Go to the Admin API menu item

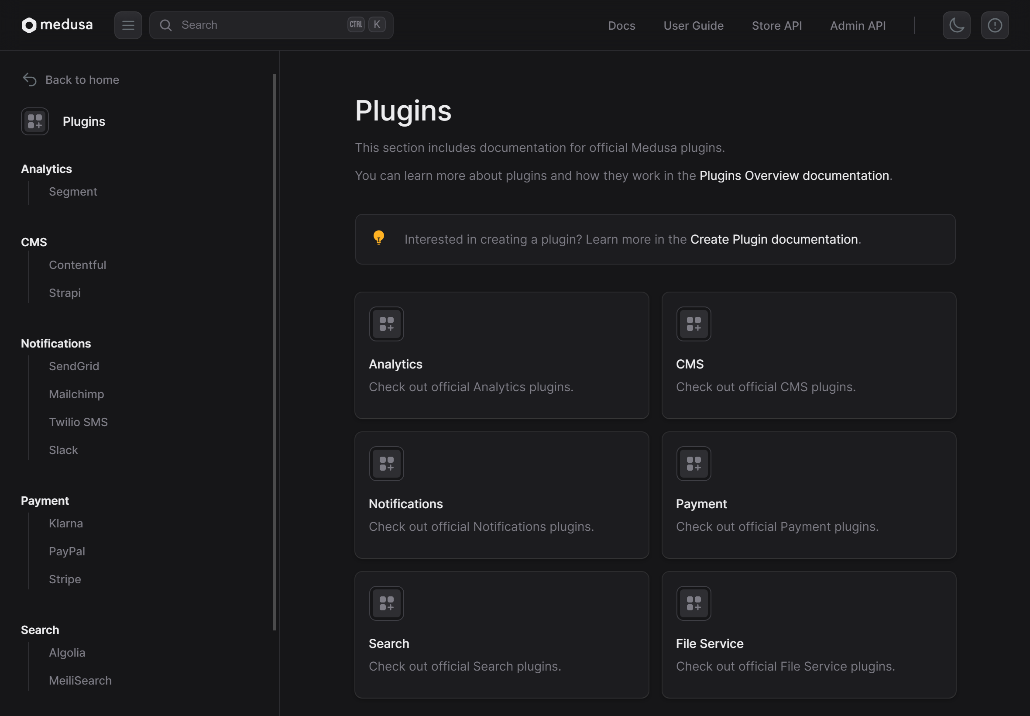coord(857,26)
